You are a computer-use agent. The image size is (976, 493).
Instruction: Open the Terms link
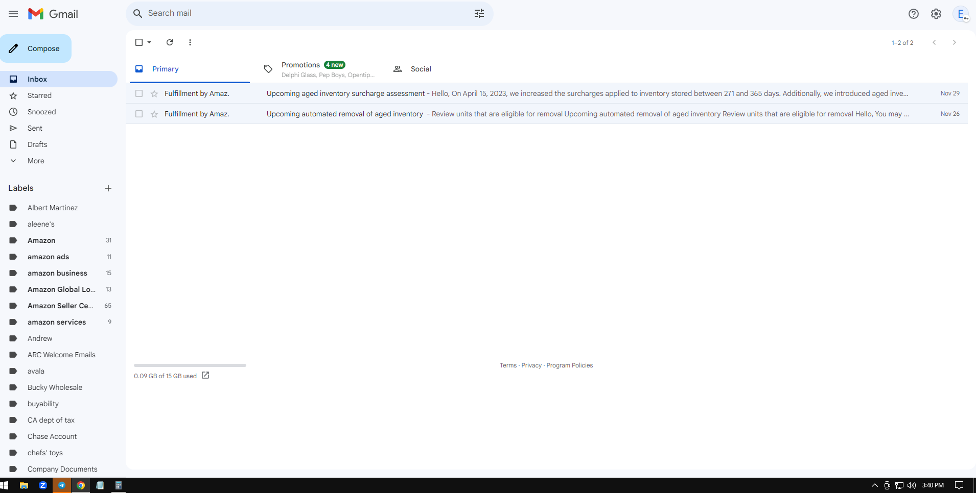click(x=508, y=365)
